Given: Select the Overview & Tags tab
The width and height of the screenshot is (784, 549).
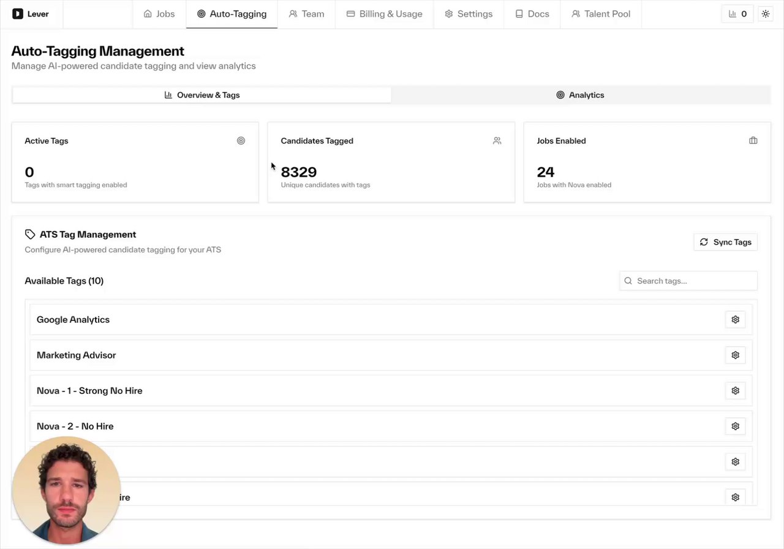Looking at the screenshot, I should pos(202,95).
